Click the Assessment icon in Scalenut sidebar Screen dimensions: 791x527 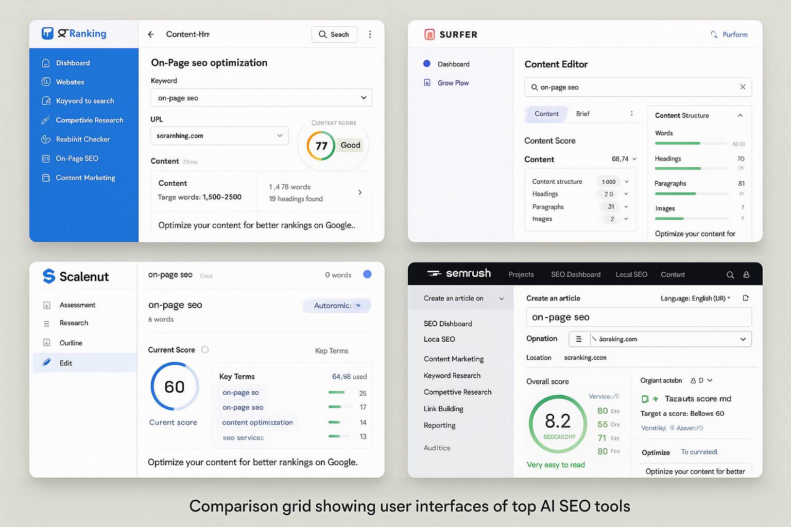(x=47, y=305)
